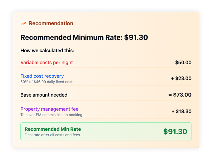Click the trending-up arrow icon beside Recommendation
This screenshot has height=162, width=211.
[23, 23]
